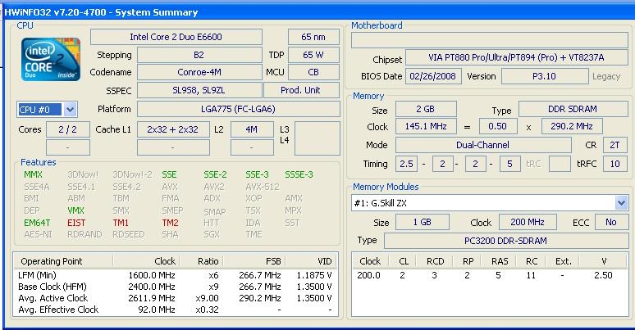Select the Memory Type 'DDR SDRAM' field
The image size is (635, 330).
pyautogui.click(x=573, y=109)
